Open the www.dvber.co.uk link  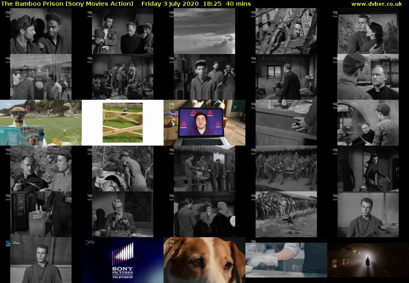376,4
